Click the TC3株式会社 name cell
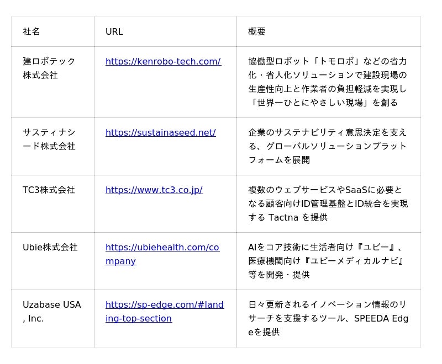 [x=49, y=190]
